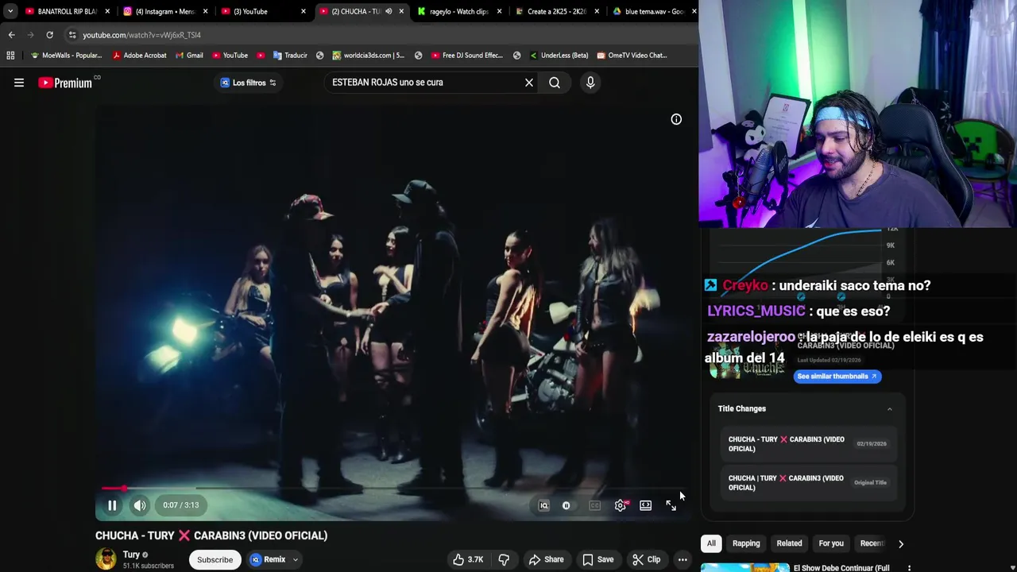This screenshot has height=572, width=1017.
Task: Open worldcia3ds.com bookmark
Action: pos(368,56)
